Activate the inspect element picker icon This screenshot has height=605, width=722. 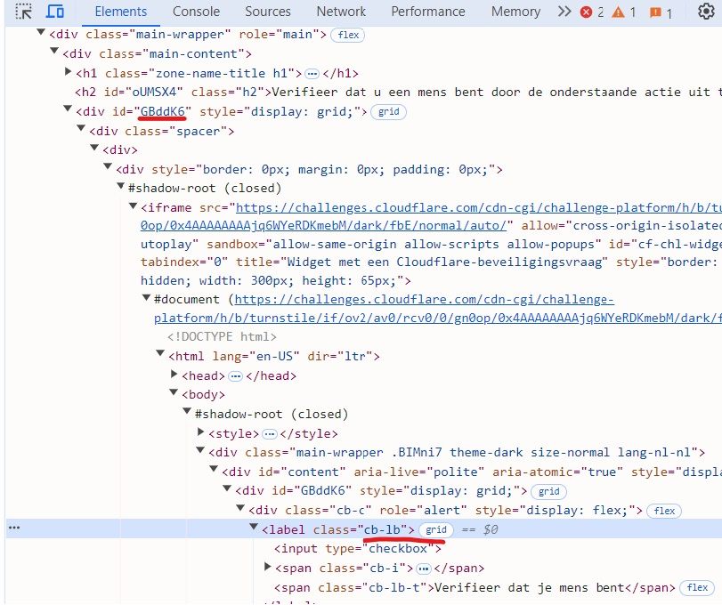[24, 12]
